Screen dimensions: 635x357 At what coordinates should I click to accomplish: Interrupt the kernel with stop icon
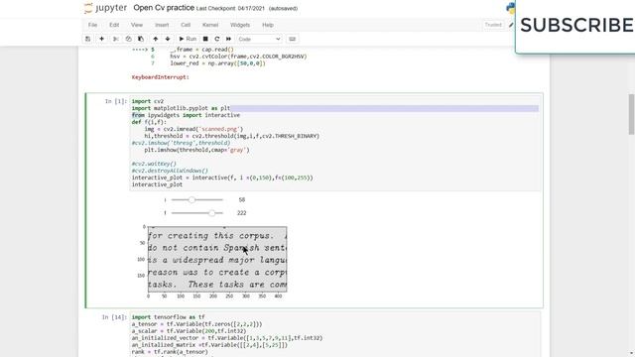[205, 39]
